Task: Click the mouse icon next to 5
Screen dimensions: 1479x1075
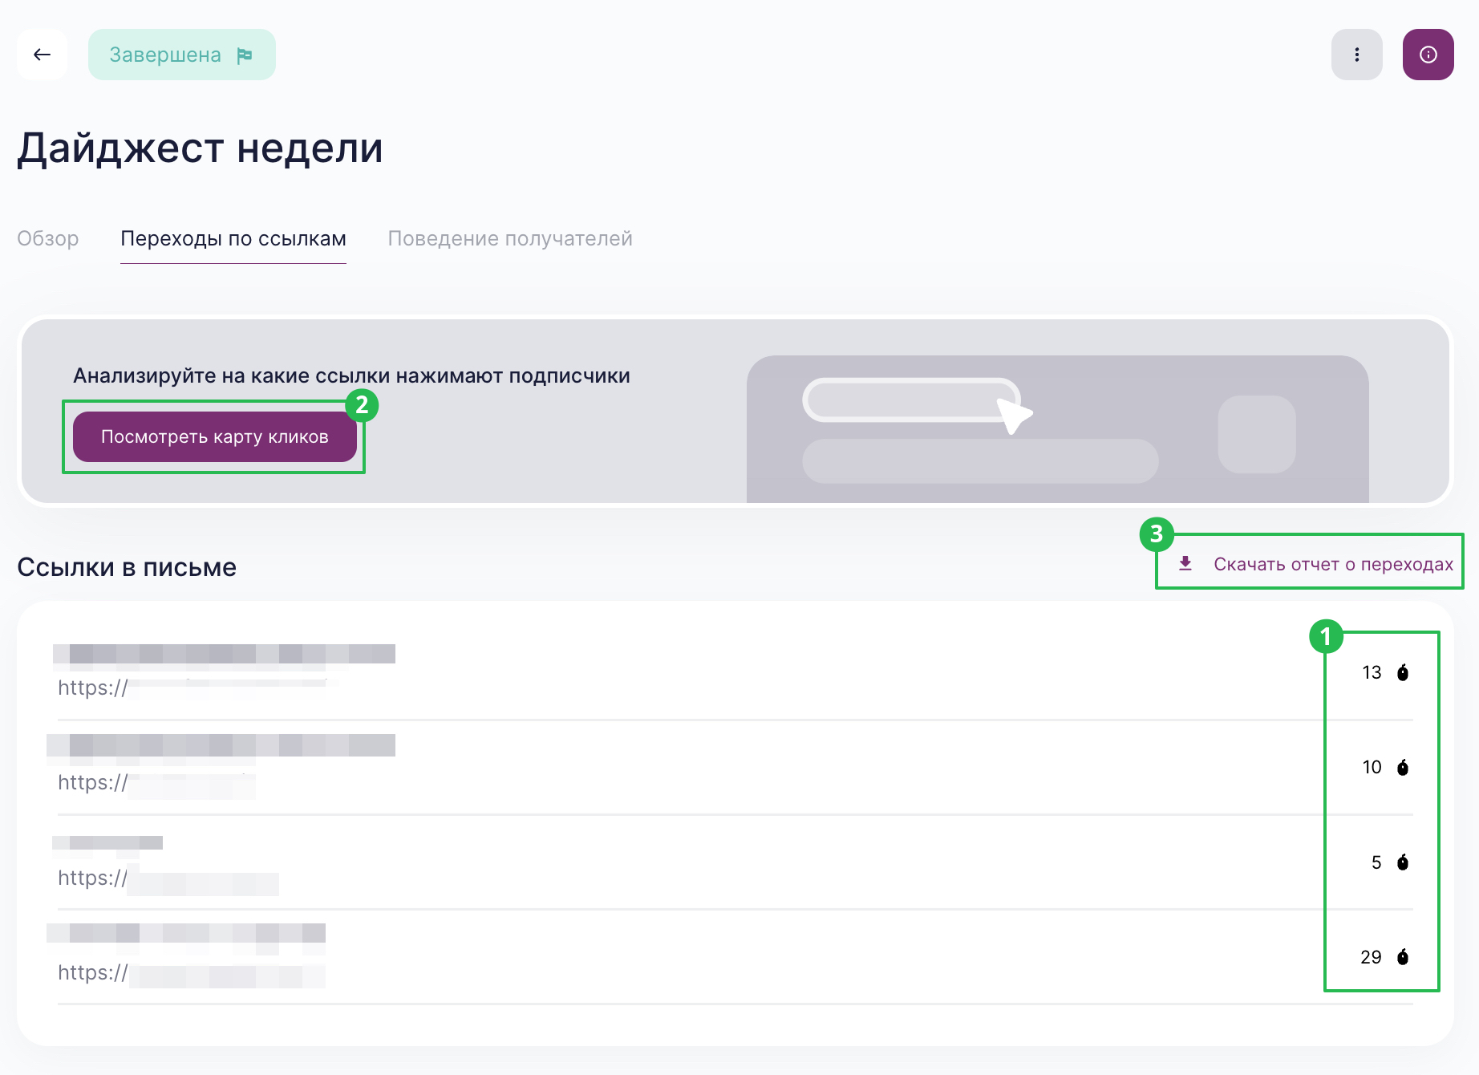Action: click(1403, 862)
